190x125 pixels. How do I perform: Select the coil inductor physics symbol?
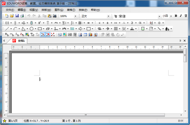100,29
